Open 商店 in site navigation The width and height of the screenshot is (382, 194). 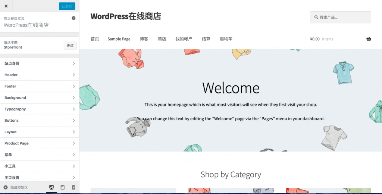click(162, 39)
